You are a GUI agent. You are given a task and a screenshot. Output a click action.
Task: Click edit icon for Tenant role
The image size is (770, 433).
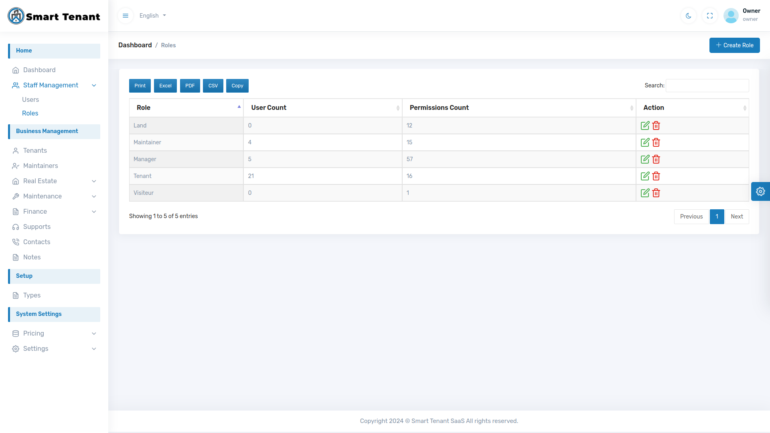645,176
